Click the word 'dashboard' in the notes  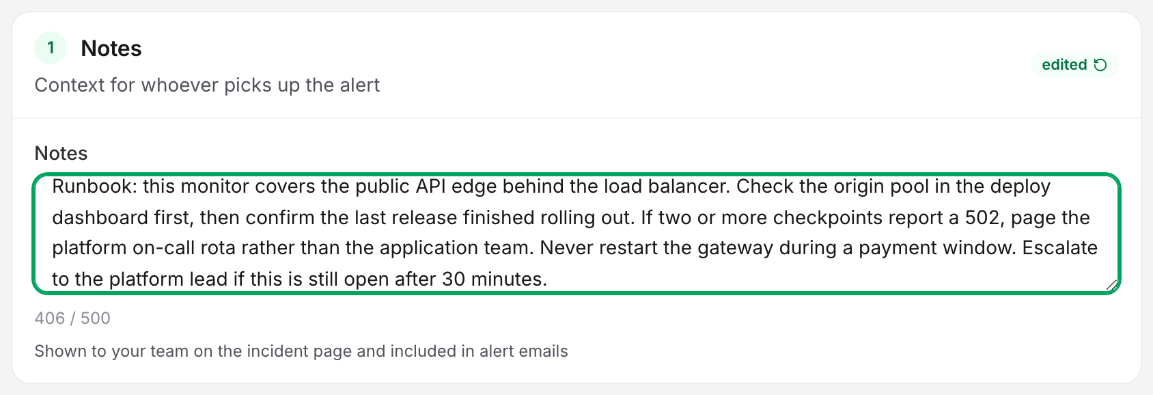[x=101, y=217]
